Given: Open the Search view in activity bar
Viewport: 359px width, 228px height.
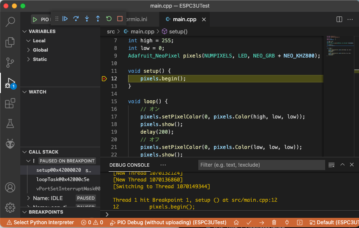Looking at the screenshot, I should (x=10, y=22).
